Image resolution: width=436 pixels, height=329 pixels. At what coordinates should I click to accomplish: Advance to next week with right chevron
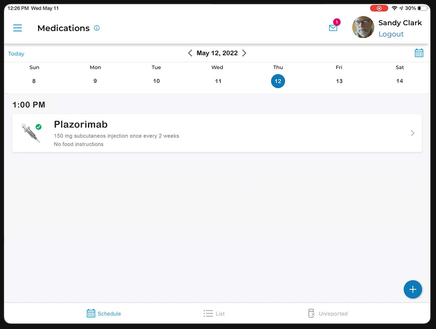(x=244, y=53)
